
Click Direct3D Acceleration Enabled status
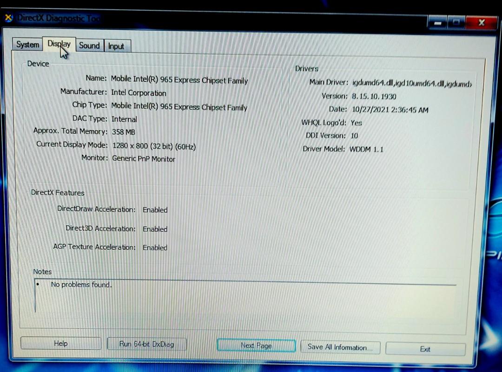tap(155, 229)
